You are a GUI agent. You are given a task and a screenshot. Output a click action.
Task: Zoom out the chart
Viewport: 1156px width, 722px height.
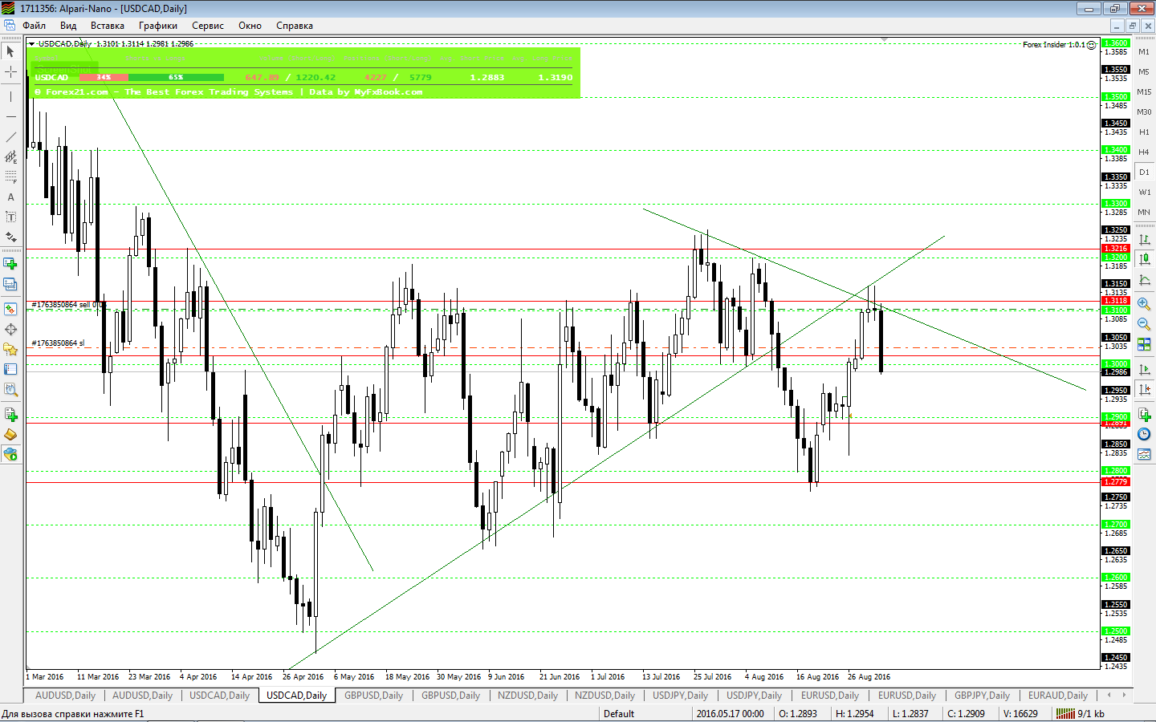[x=1144, y=324]
